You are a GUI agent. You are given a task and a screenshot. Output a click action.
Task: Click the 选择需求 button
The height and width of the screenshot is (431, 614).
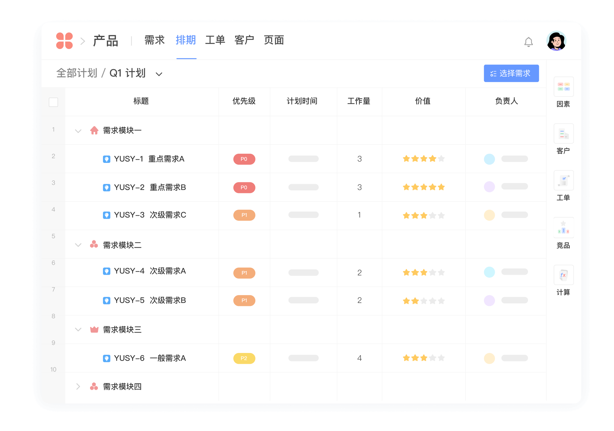pos(511,73)
